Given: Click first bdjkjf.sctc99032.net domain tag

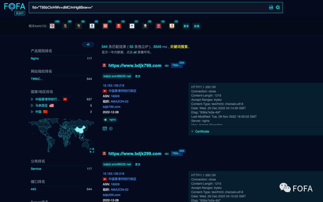Looking at the screenshot, I should (117, 76).
